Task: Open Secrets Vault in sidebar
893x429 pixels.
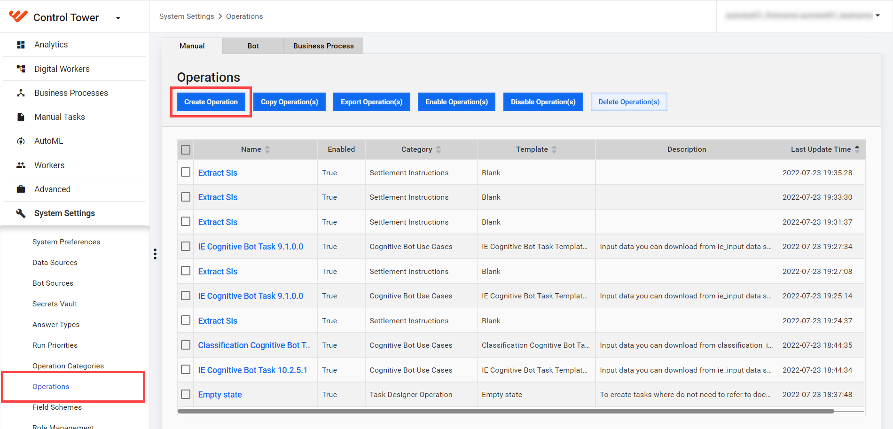Action: click(x=55, y=304)
